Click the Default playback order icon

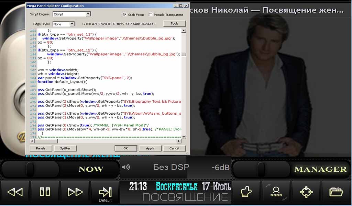point(105,192)
